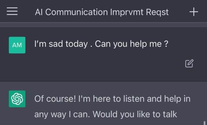207x125 pixels.
Task: Click the 'AI' text in header title
Action: (x=39, y=12)
